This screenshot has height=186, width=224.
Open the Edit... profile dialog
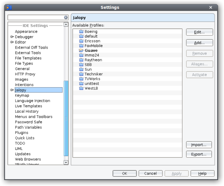tap(199, 32)
